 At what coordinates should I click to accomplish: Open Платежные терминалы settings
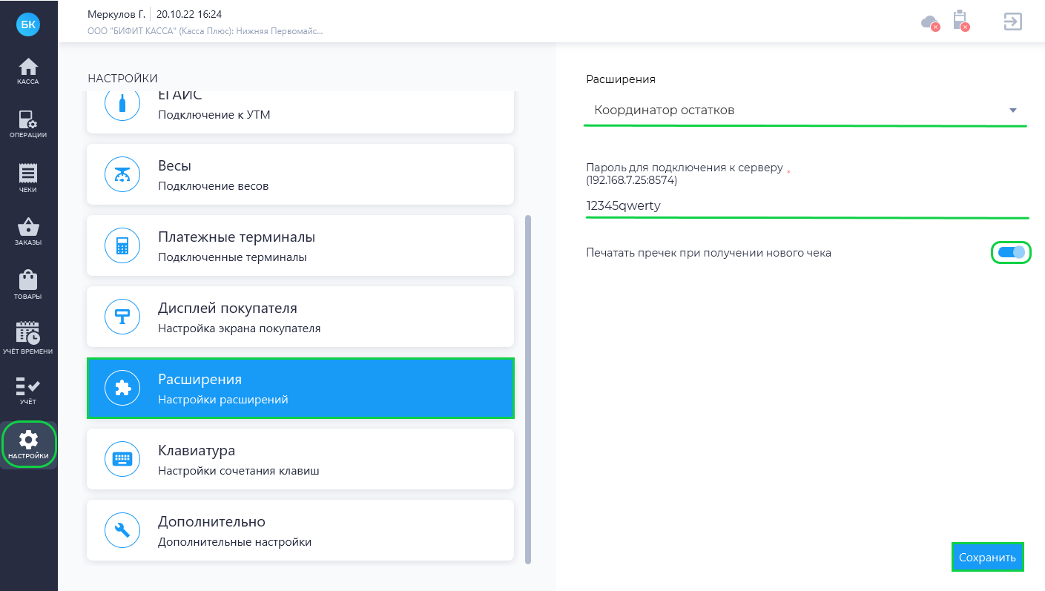coord(300,245)
